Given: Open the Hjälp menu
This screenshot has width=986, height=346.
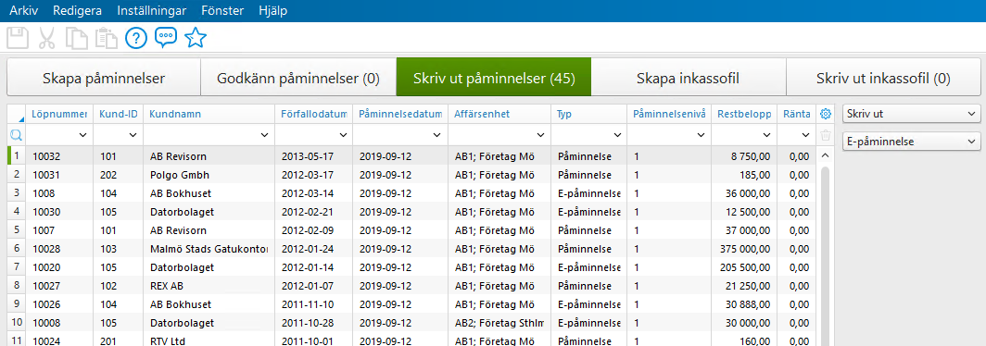Looking at the screenshot, I should 272,11.
